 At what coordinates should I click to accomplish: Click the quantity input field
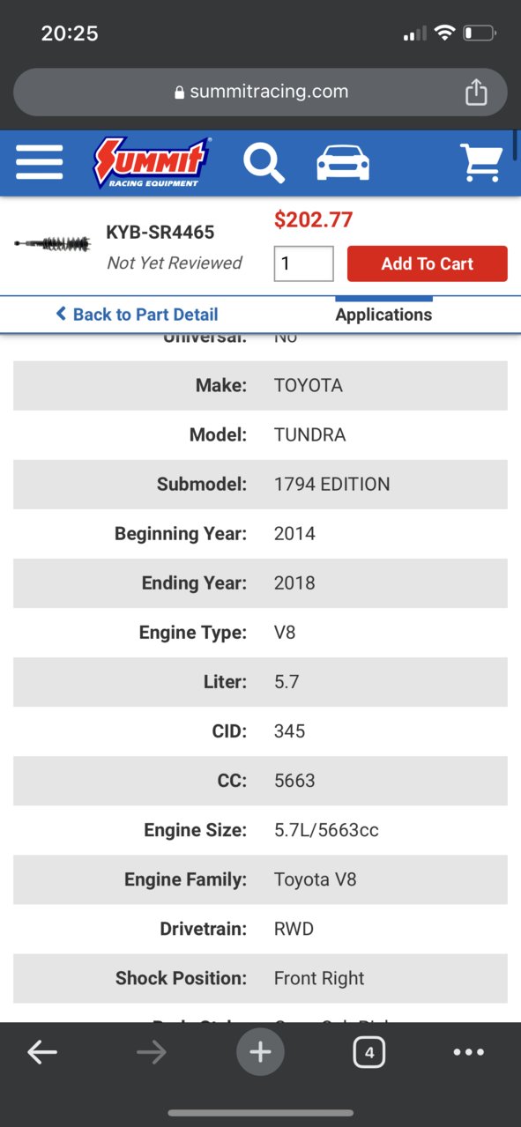pyautogui.click(x=303, y=263)
